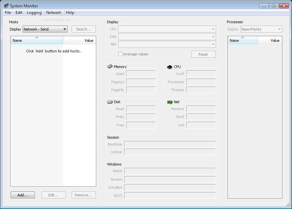The width and height of the screenshot is (292, 209).
Task: Open the Edit menu
Action: [19, 12]
